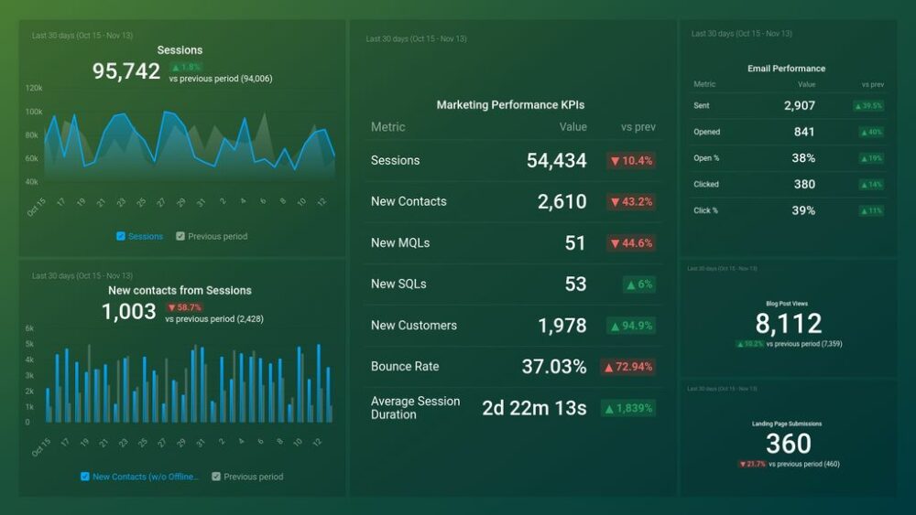Select the New SQLs value 53

click(x=575, y=284)
